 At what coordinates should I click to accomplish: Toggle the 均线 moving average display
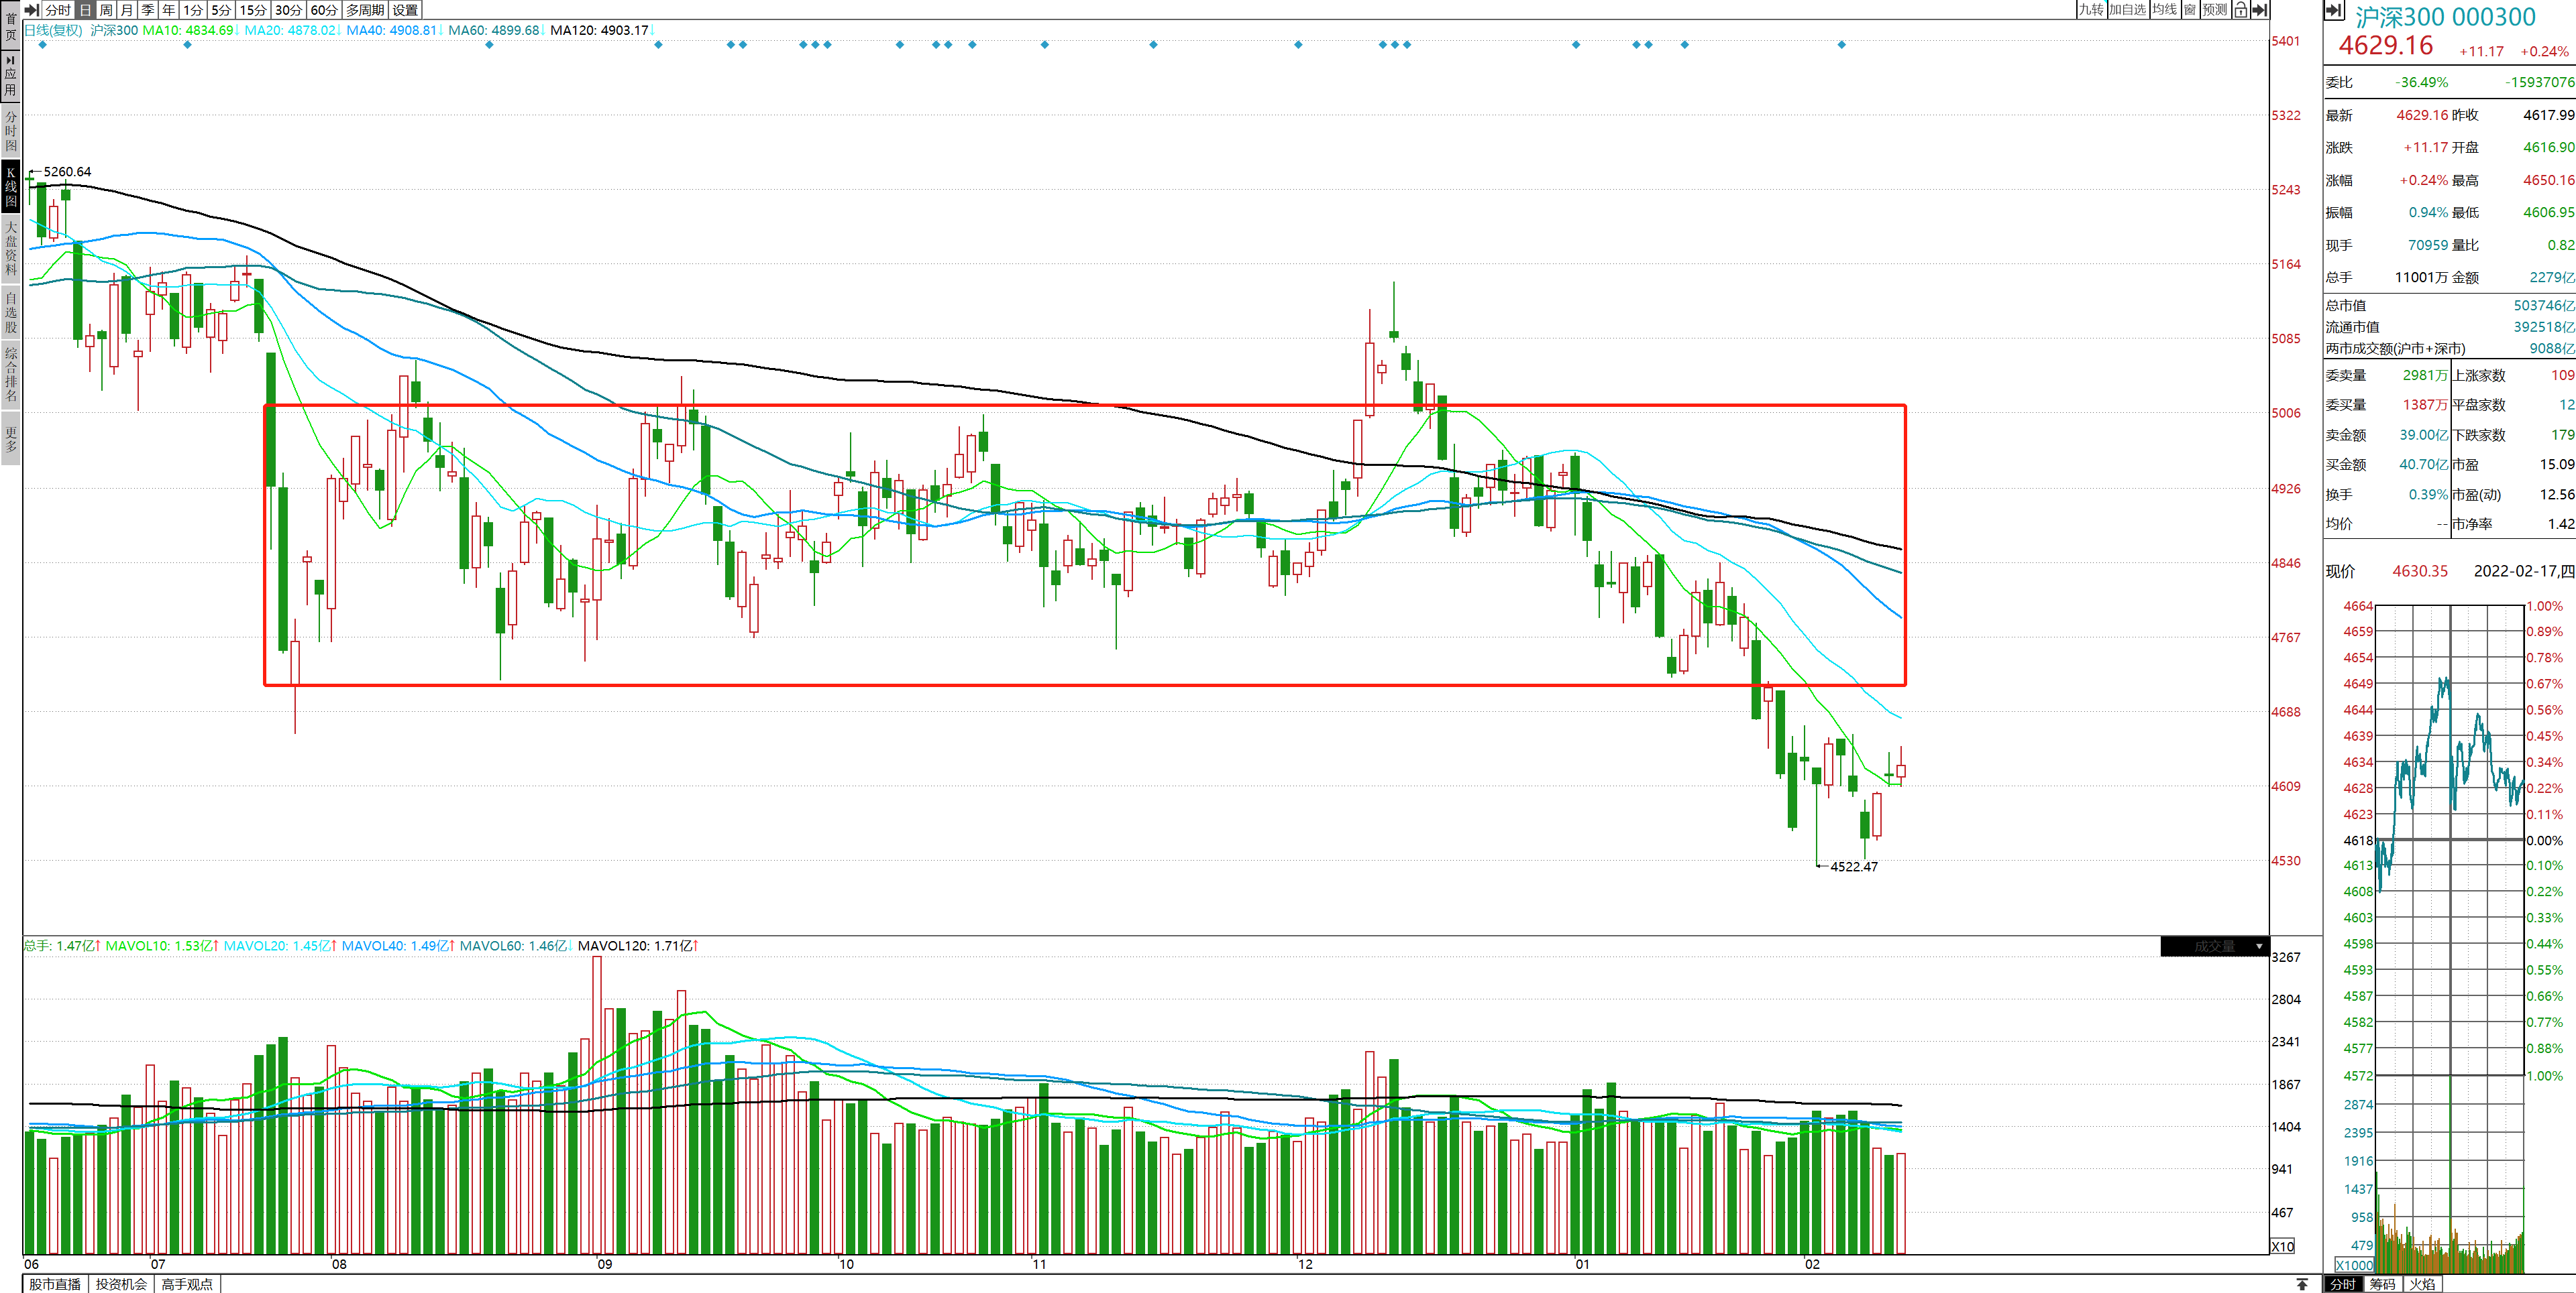pyautogui.click(x=2164, y=10)
